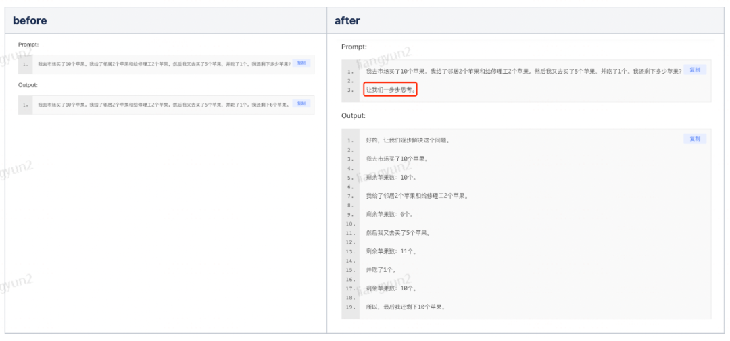The width and height of the screenshot is (730, 341).
Task: Click the line "好的，让我们逐步解决这个问题。"
Action: tap(408, 141)
